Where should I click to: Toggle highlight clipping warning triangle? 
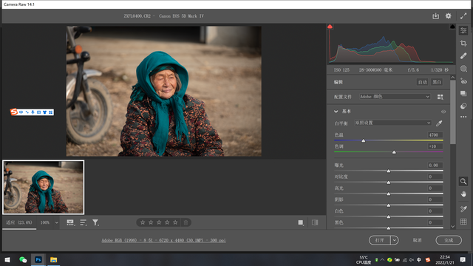(x=452, y=27)
